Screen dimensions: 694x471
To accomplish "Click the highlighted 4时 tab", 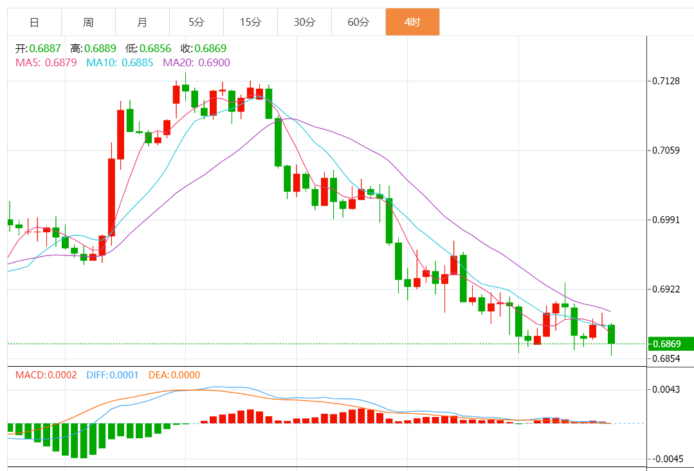I will (412, 23).
